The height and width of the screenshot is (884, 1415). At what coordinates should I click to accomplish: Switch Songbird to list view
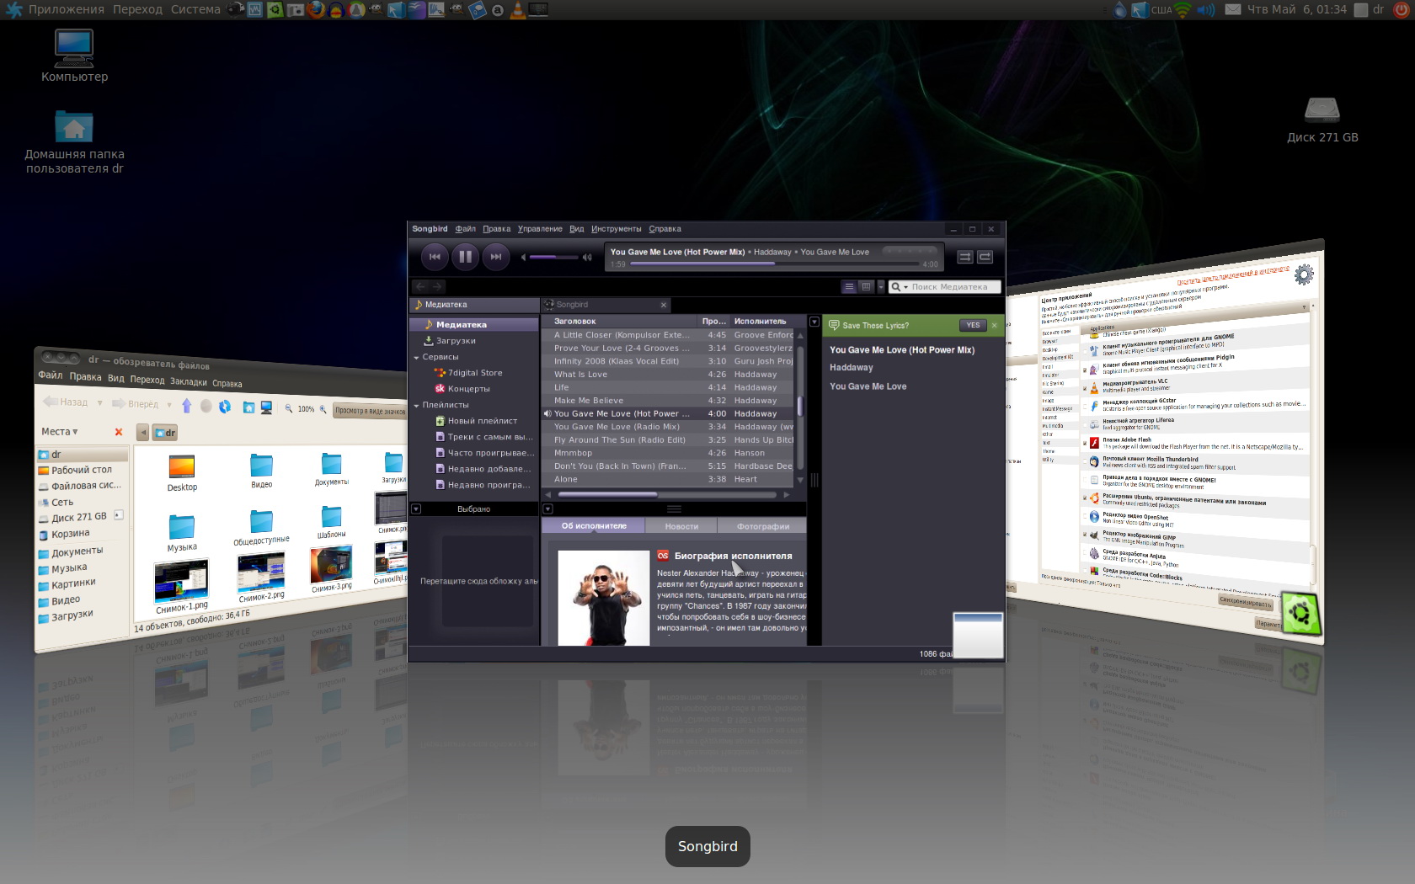849,287
